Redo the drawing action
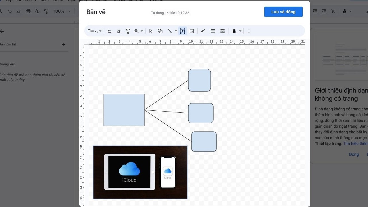Image resolution: width=368 pixels, height=207 pixels. point(118,31)
